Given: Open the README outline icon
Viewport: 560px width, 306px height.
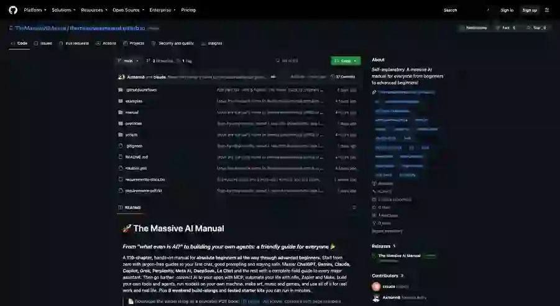Looking at the screenshot, I should (354, 207).
